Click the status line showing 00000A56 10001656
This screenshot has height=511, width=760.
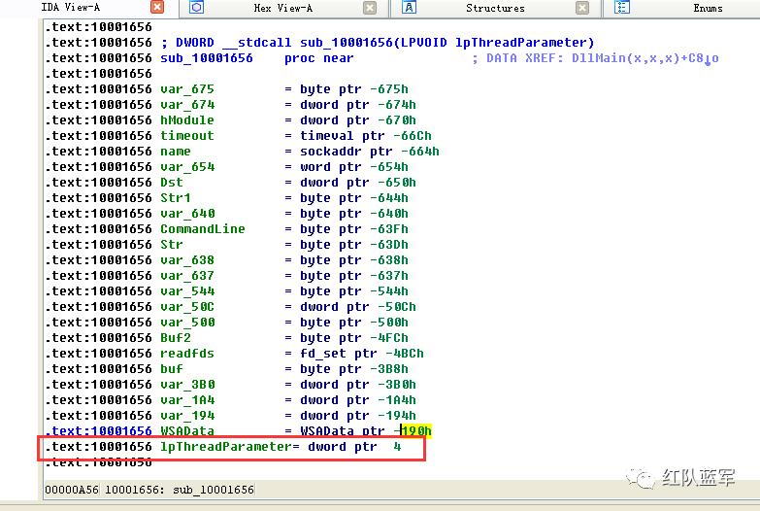(x=149, y=490)
